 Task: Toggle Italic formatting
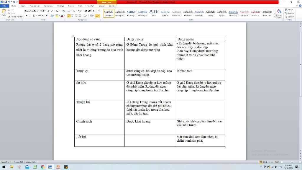pos(30,15)
